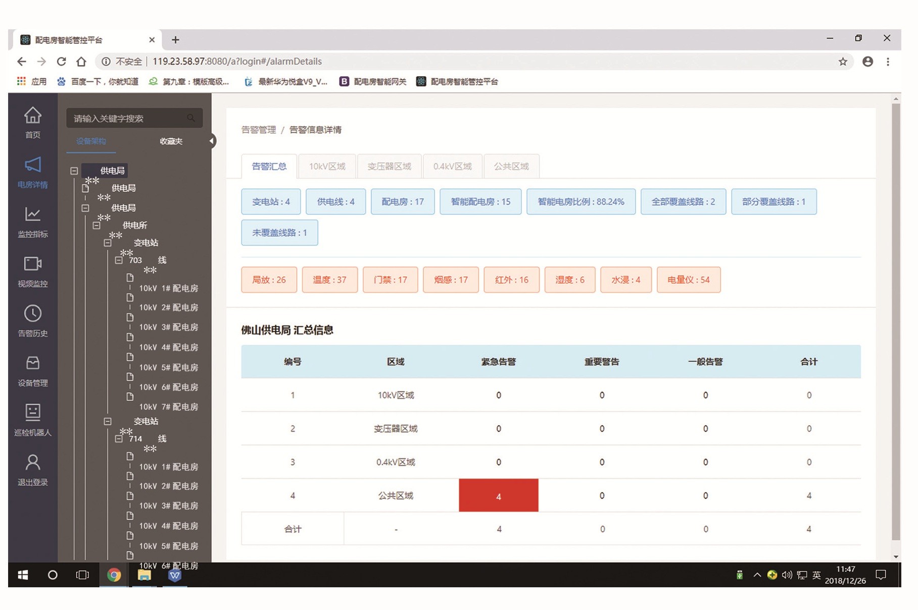Click the red urgent alarm cell showing 4
This screenshot has width=918, height=610.
(x=498, y=496)
